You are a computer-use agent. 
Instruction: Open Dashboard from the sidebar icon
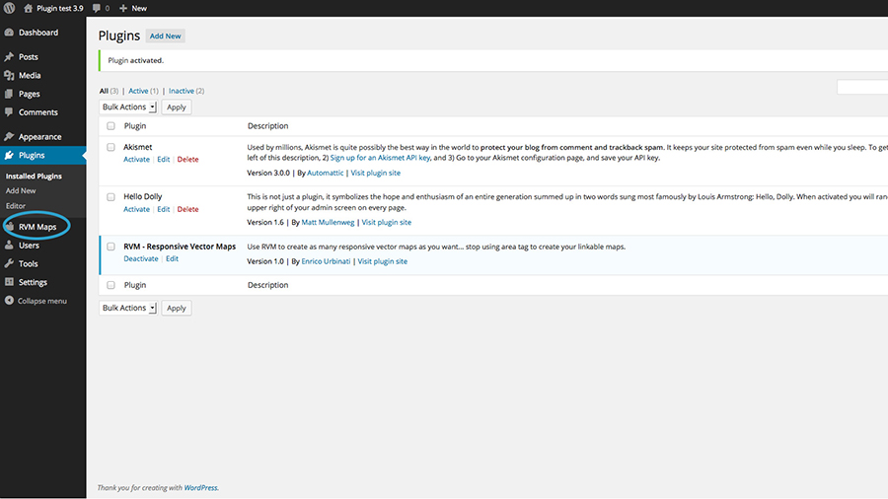click(9, 33)
